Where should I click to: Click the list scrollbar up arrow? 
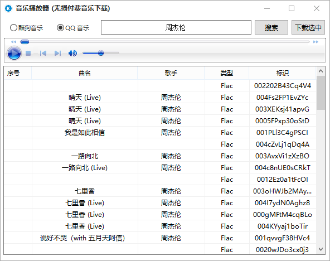[x=321, y=71]
